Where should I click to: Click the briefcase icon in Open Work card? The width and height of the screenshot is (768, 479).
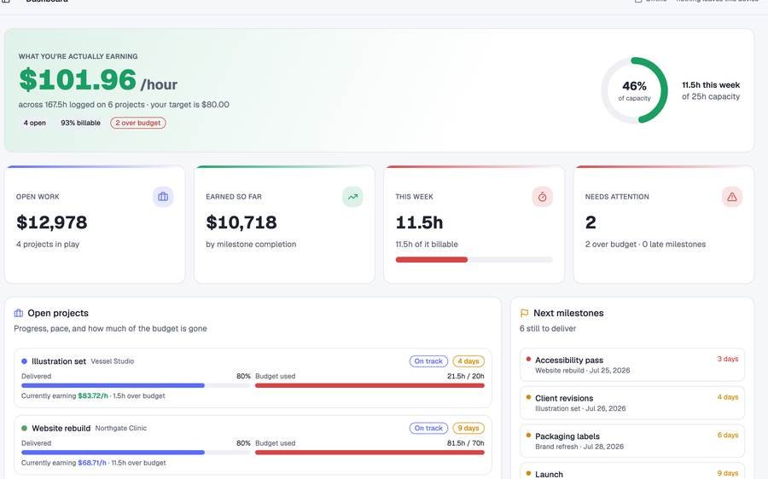tap(163, 197)
